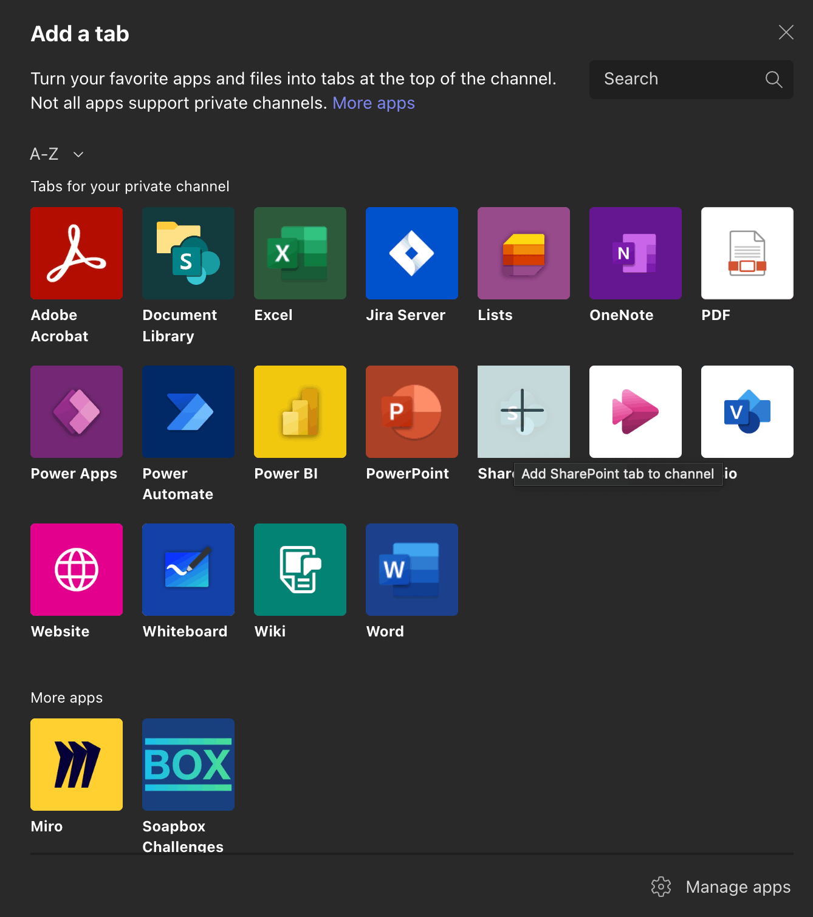The image size is (813, 917).
Task: Add the Power Apps tab
Action: coord(77,412)
